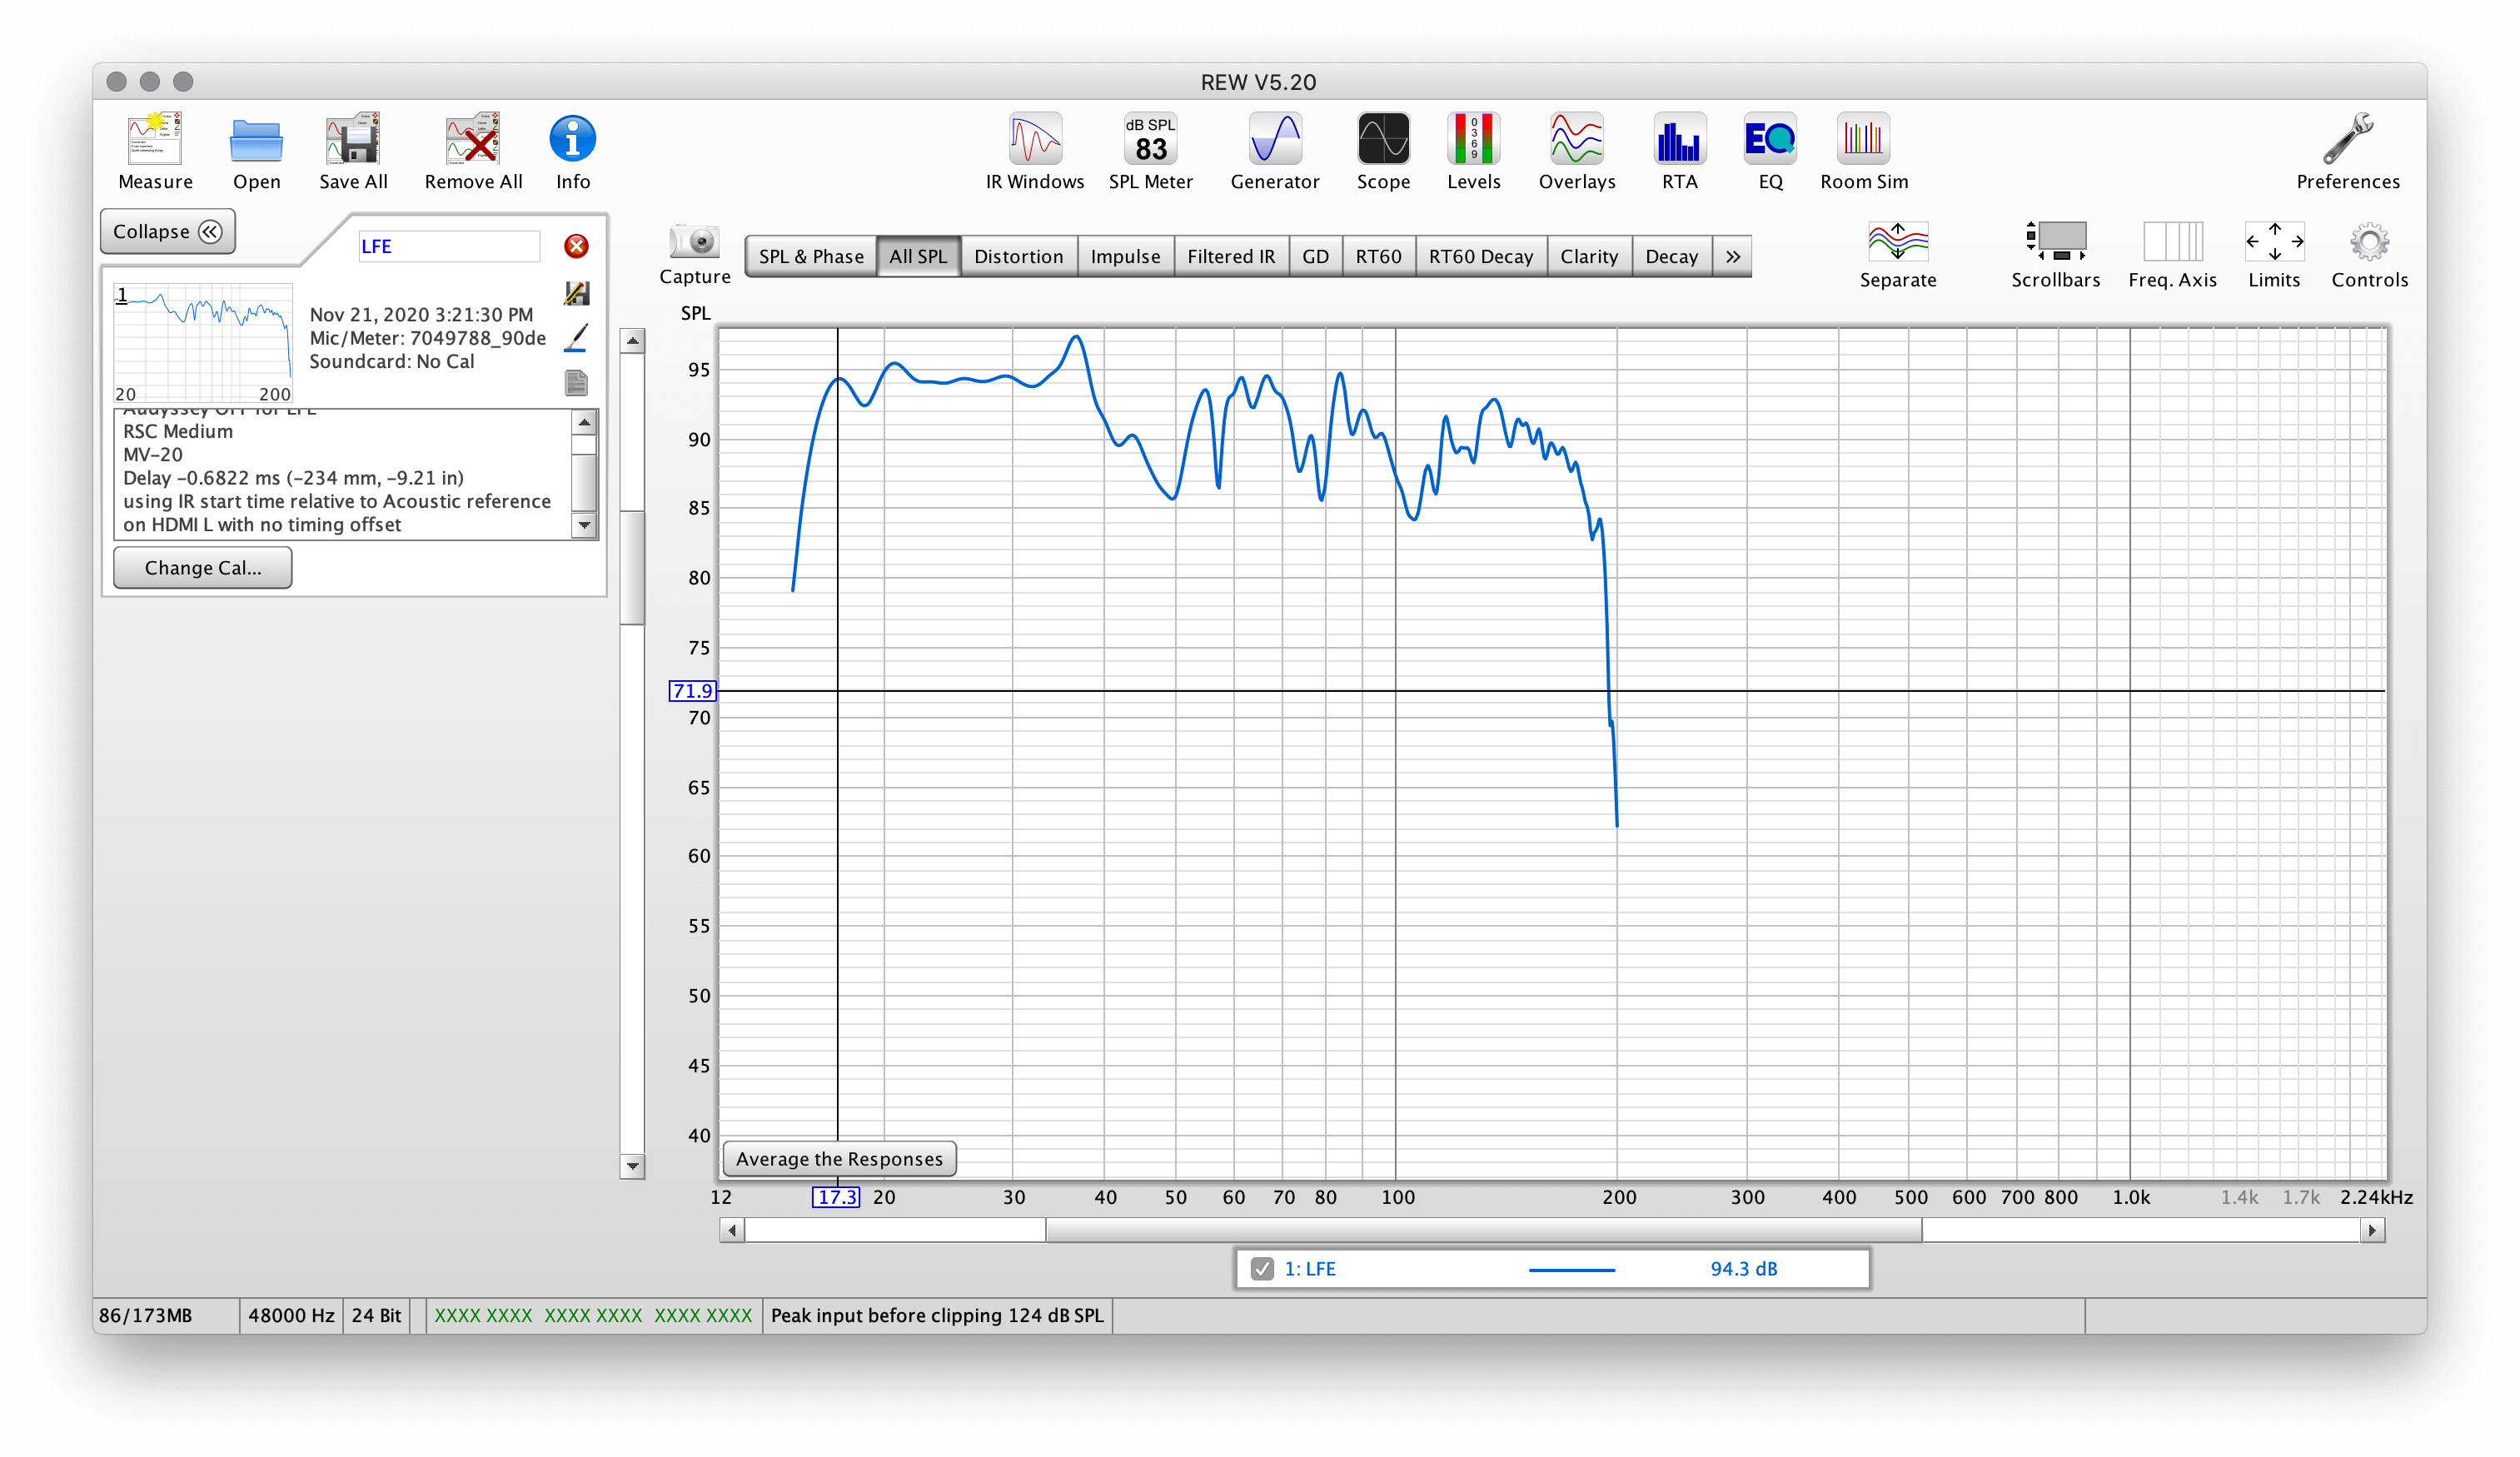The image size is (2520, 1457).
Task: Open the RTA analyzer
Action: pyautogui.click(x=1679, y=140)
